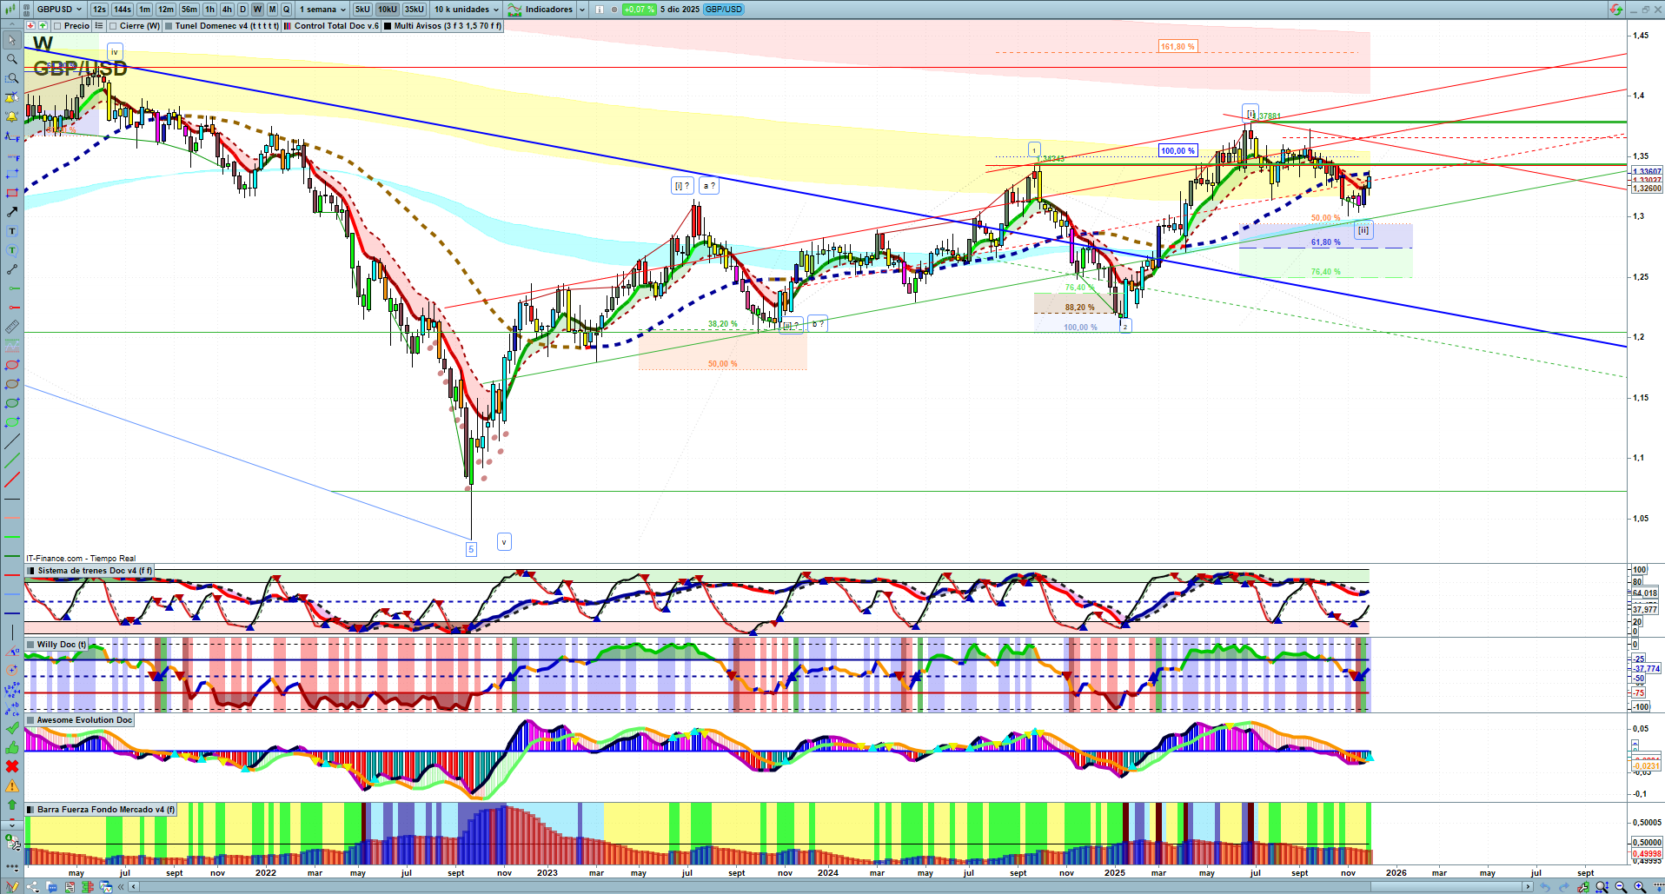Select the rectangle drawing tool
1665x894 pixels.
tap(12, 193)
